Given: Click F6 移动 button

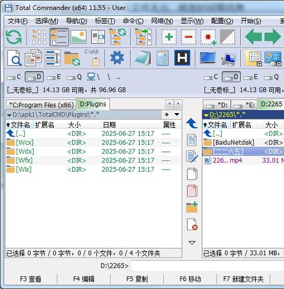Looking at the screenshot, I should coord(191,279).
